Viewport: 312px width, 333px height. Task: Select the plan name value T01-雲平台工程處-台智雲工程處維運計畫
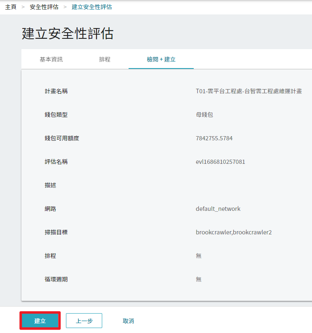click(x=249, y=91)
